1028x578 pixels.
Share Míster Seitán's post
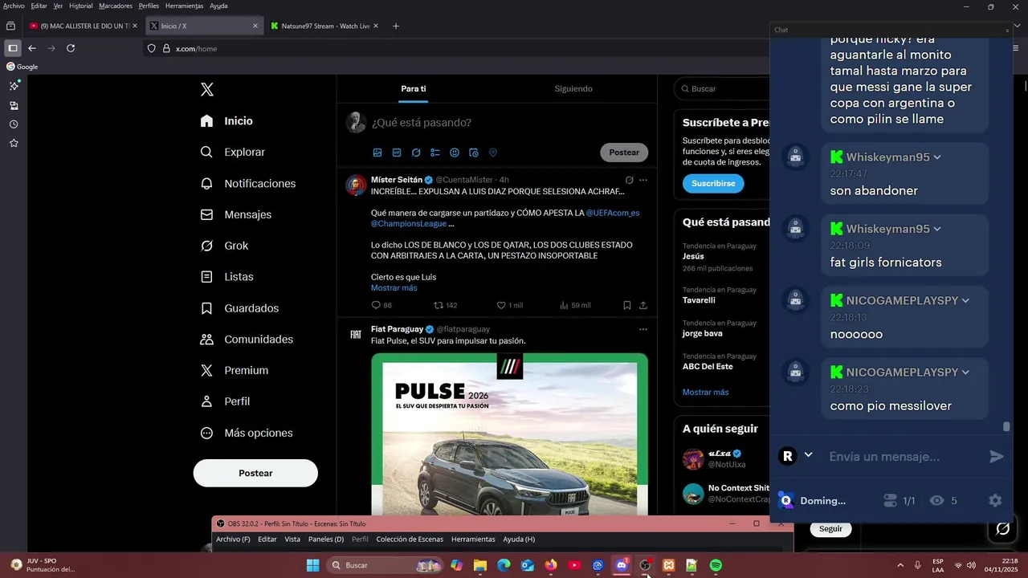643,305
